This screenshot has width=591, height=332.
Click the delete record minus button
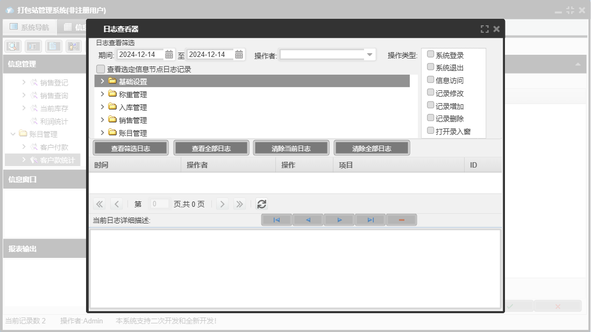point(402,220)
